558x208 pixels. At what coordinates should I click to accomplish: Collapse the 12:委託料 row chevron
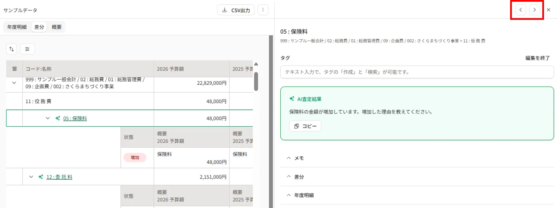tap(31, 177)
